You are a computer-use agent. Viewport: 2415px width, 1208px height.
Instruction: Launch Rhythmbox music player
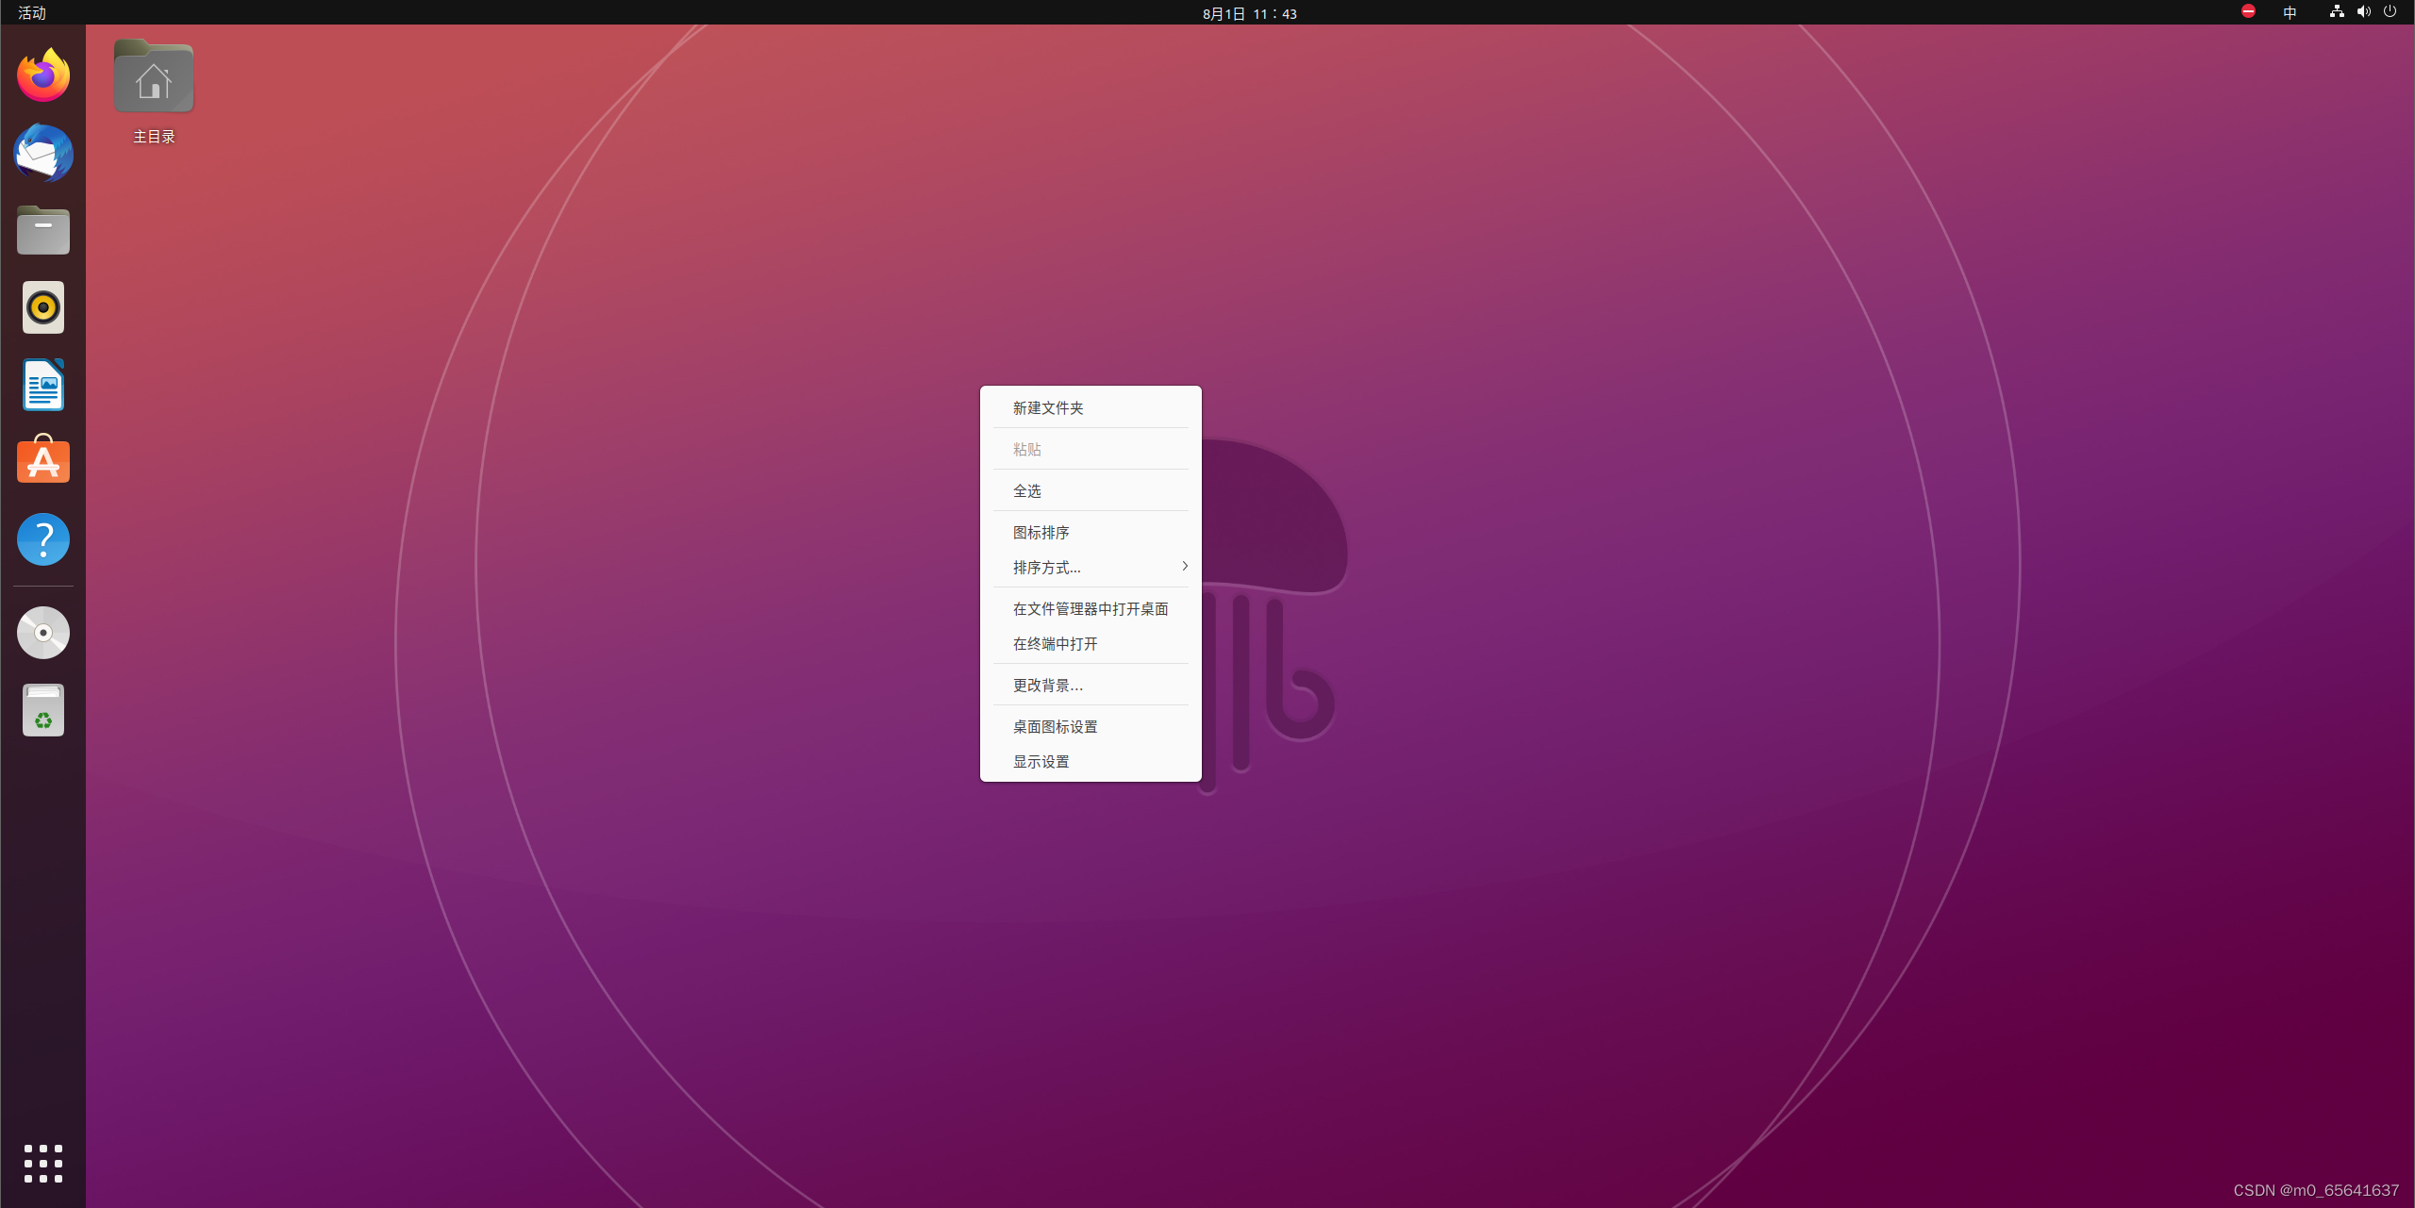(42, 307)
